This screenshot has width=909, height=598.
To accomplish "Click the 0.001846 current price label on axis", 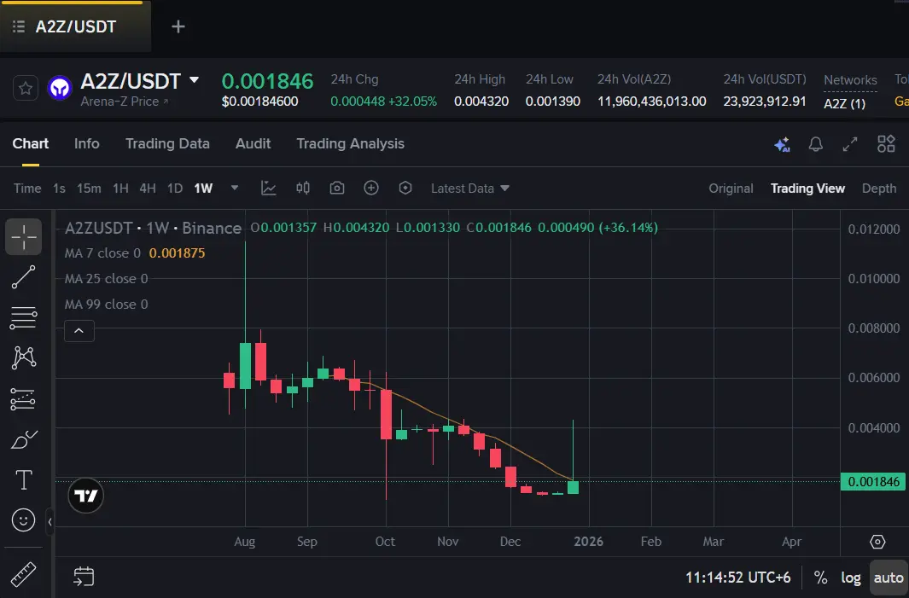I will point(873,481).
